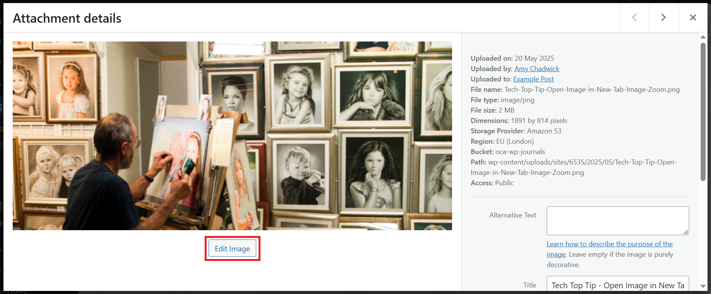
Task: Click the sidebar vertical scrollbar thumb
Action: [x=703, y=111]
